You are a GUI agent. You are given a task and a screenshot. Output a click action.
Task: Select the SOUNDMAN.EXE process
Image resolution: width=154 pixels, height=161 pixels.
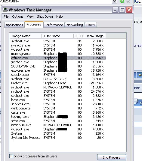(58, 66)
